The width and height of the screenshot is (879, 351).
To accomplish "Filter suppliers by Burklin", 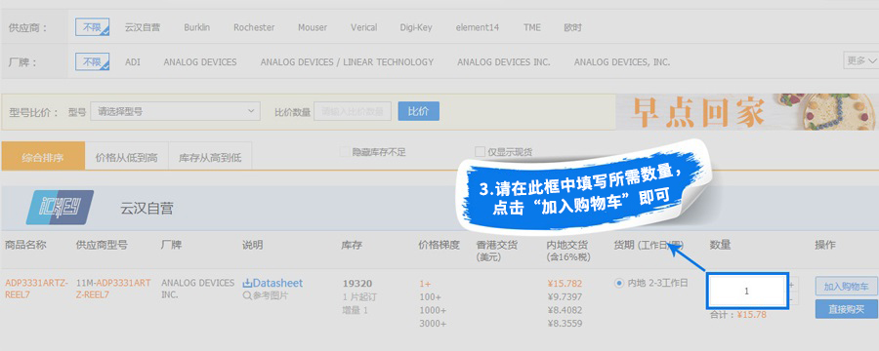I will (x=196, y=27).
